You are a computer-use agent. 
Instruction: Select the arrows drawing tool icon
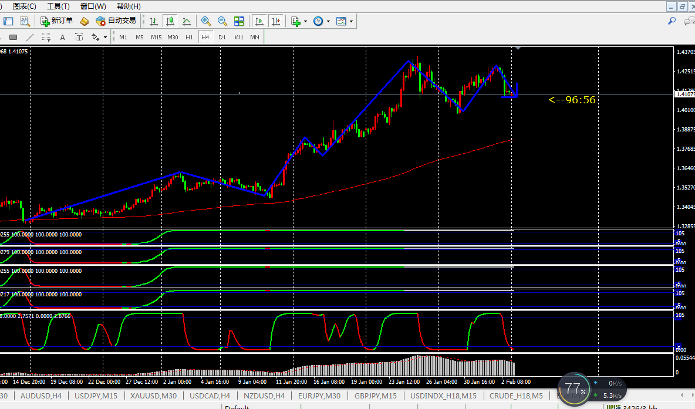click(x=95, y=37)
